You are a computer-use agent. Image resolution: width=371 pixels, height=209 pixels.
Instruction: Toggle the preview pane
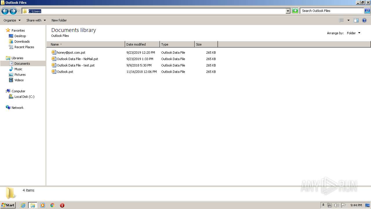click(x=356, y=20)
